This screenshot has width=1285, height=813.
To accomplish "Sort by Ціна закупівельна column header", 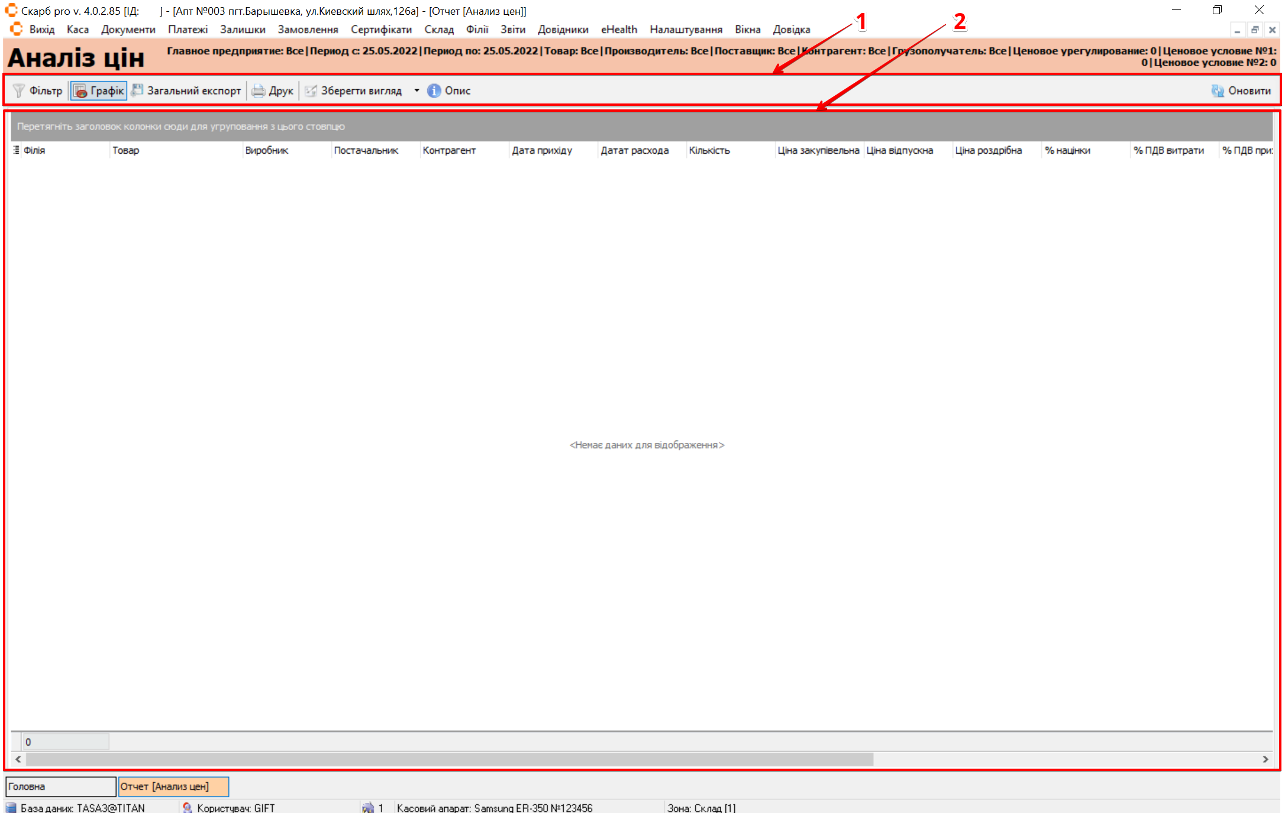I will coord(818,150).
